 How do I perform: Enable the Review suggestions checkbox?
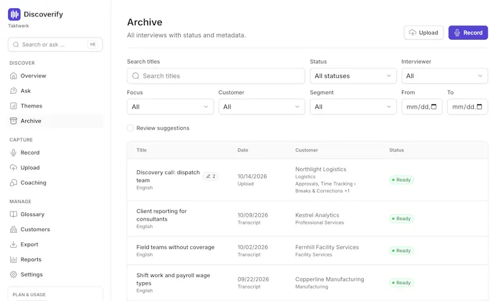coord(130,128)
